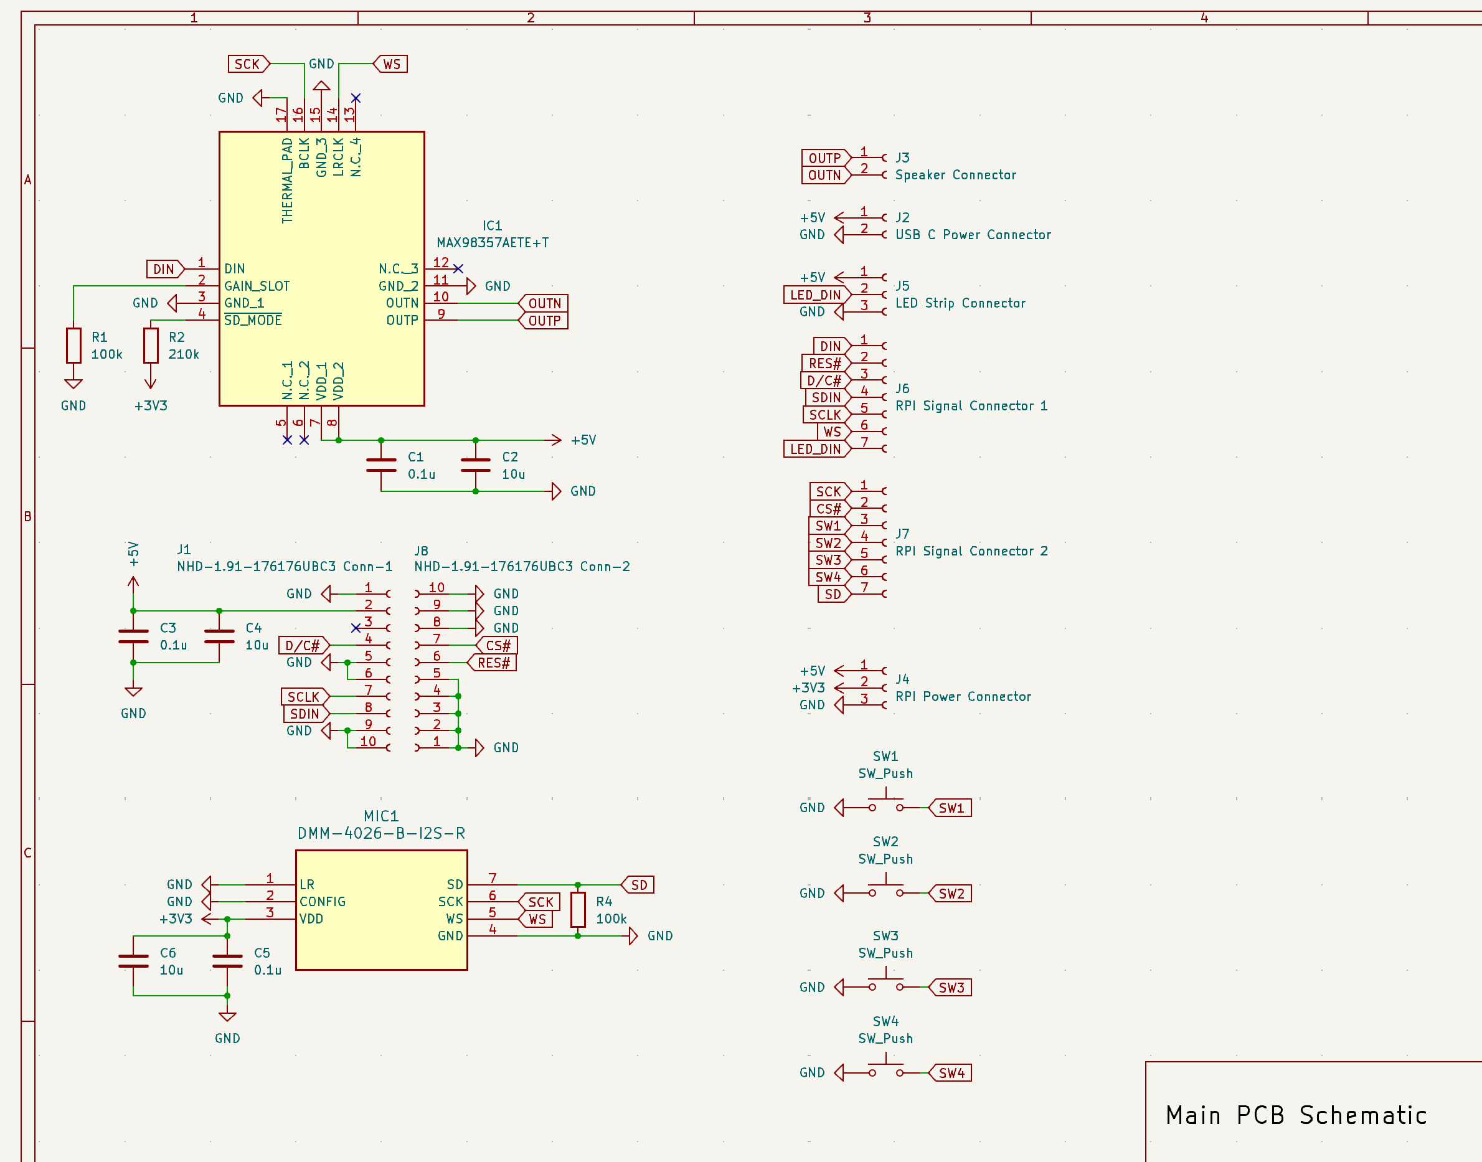Click the 'J4' reference text
This screenshot has width=1482, height=1162.
click(x=902, y=679)
